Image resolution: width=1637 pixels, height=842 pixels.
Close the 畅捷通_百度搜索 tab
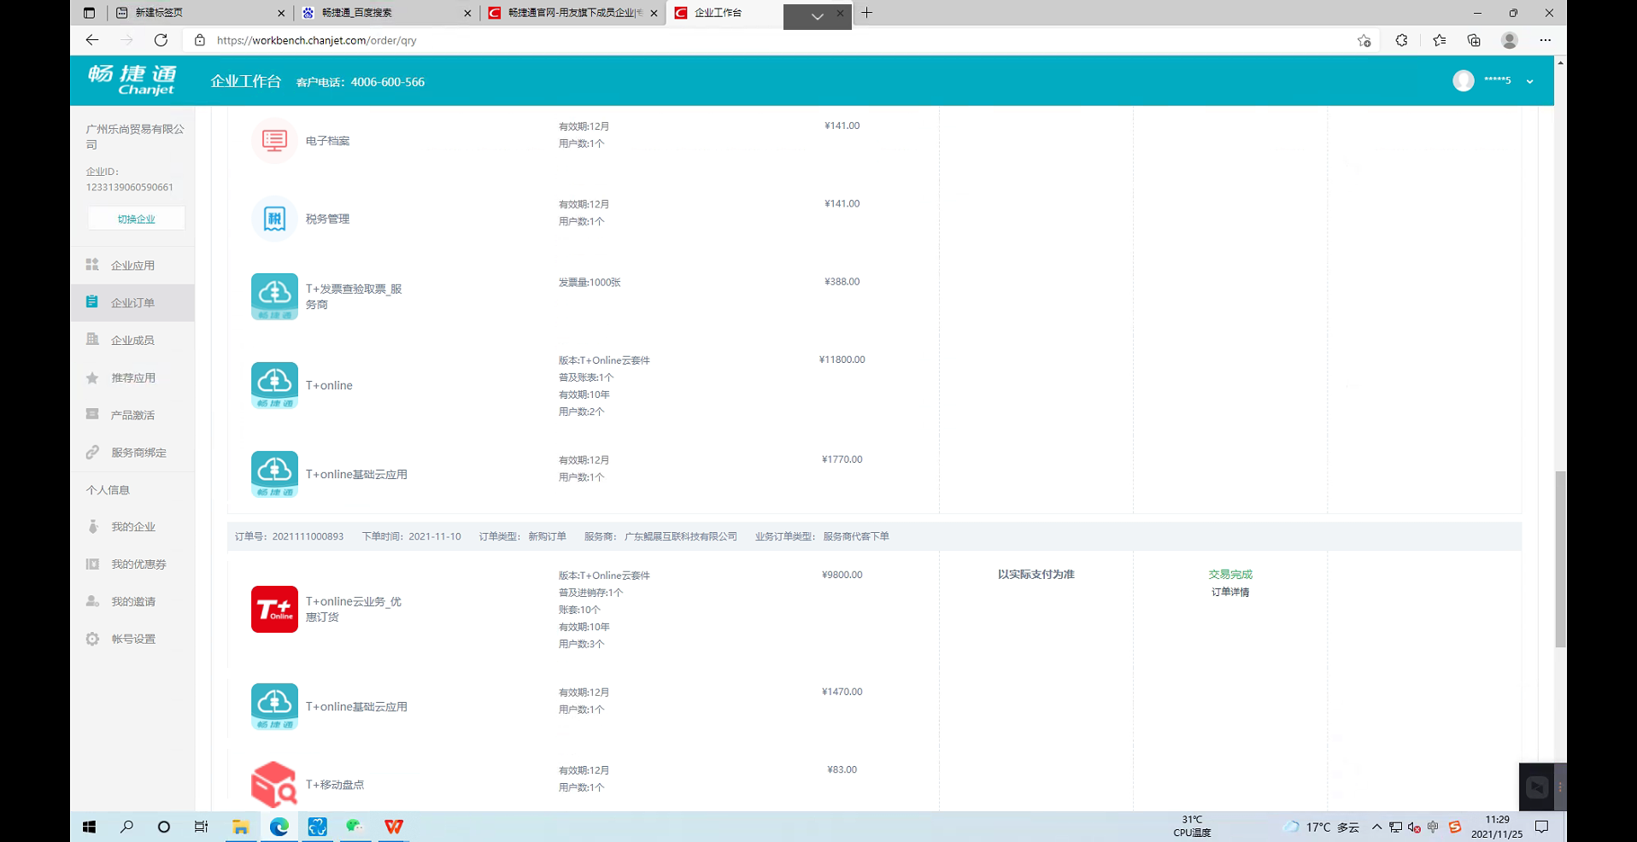click(x=467, y=13)
